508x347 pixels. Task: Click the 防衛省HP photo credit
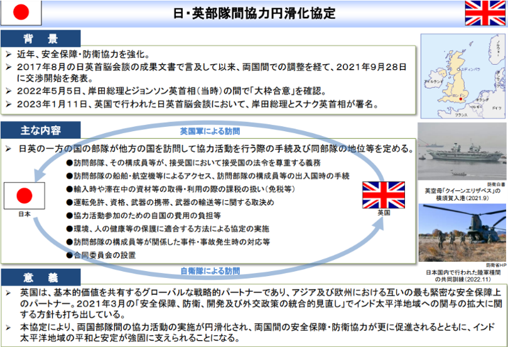(495, 265)
